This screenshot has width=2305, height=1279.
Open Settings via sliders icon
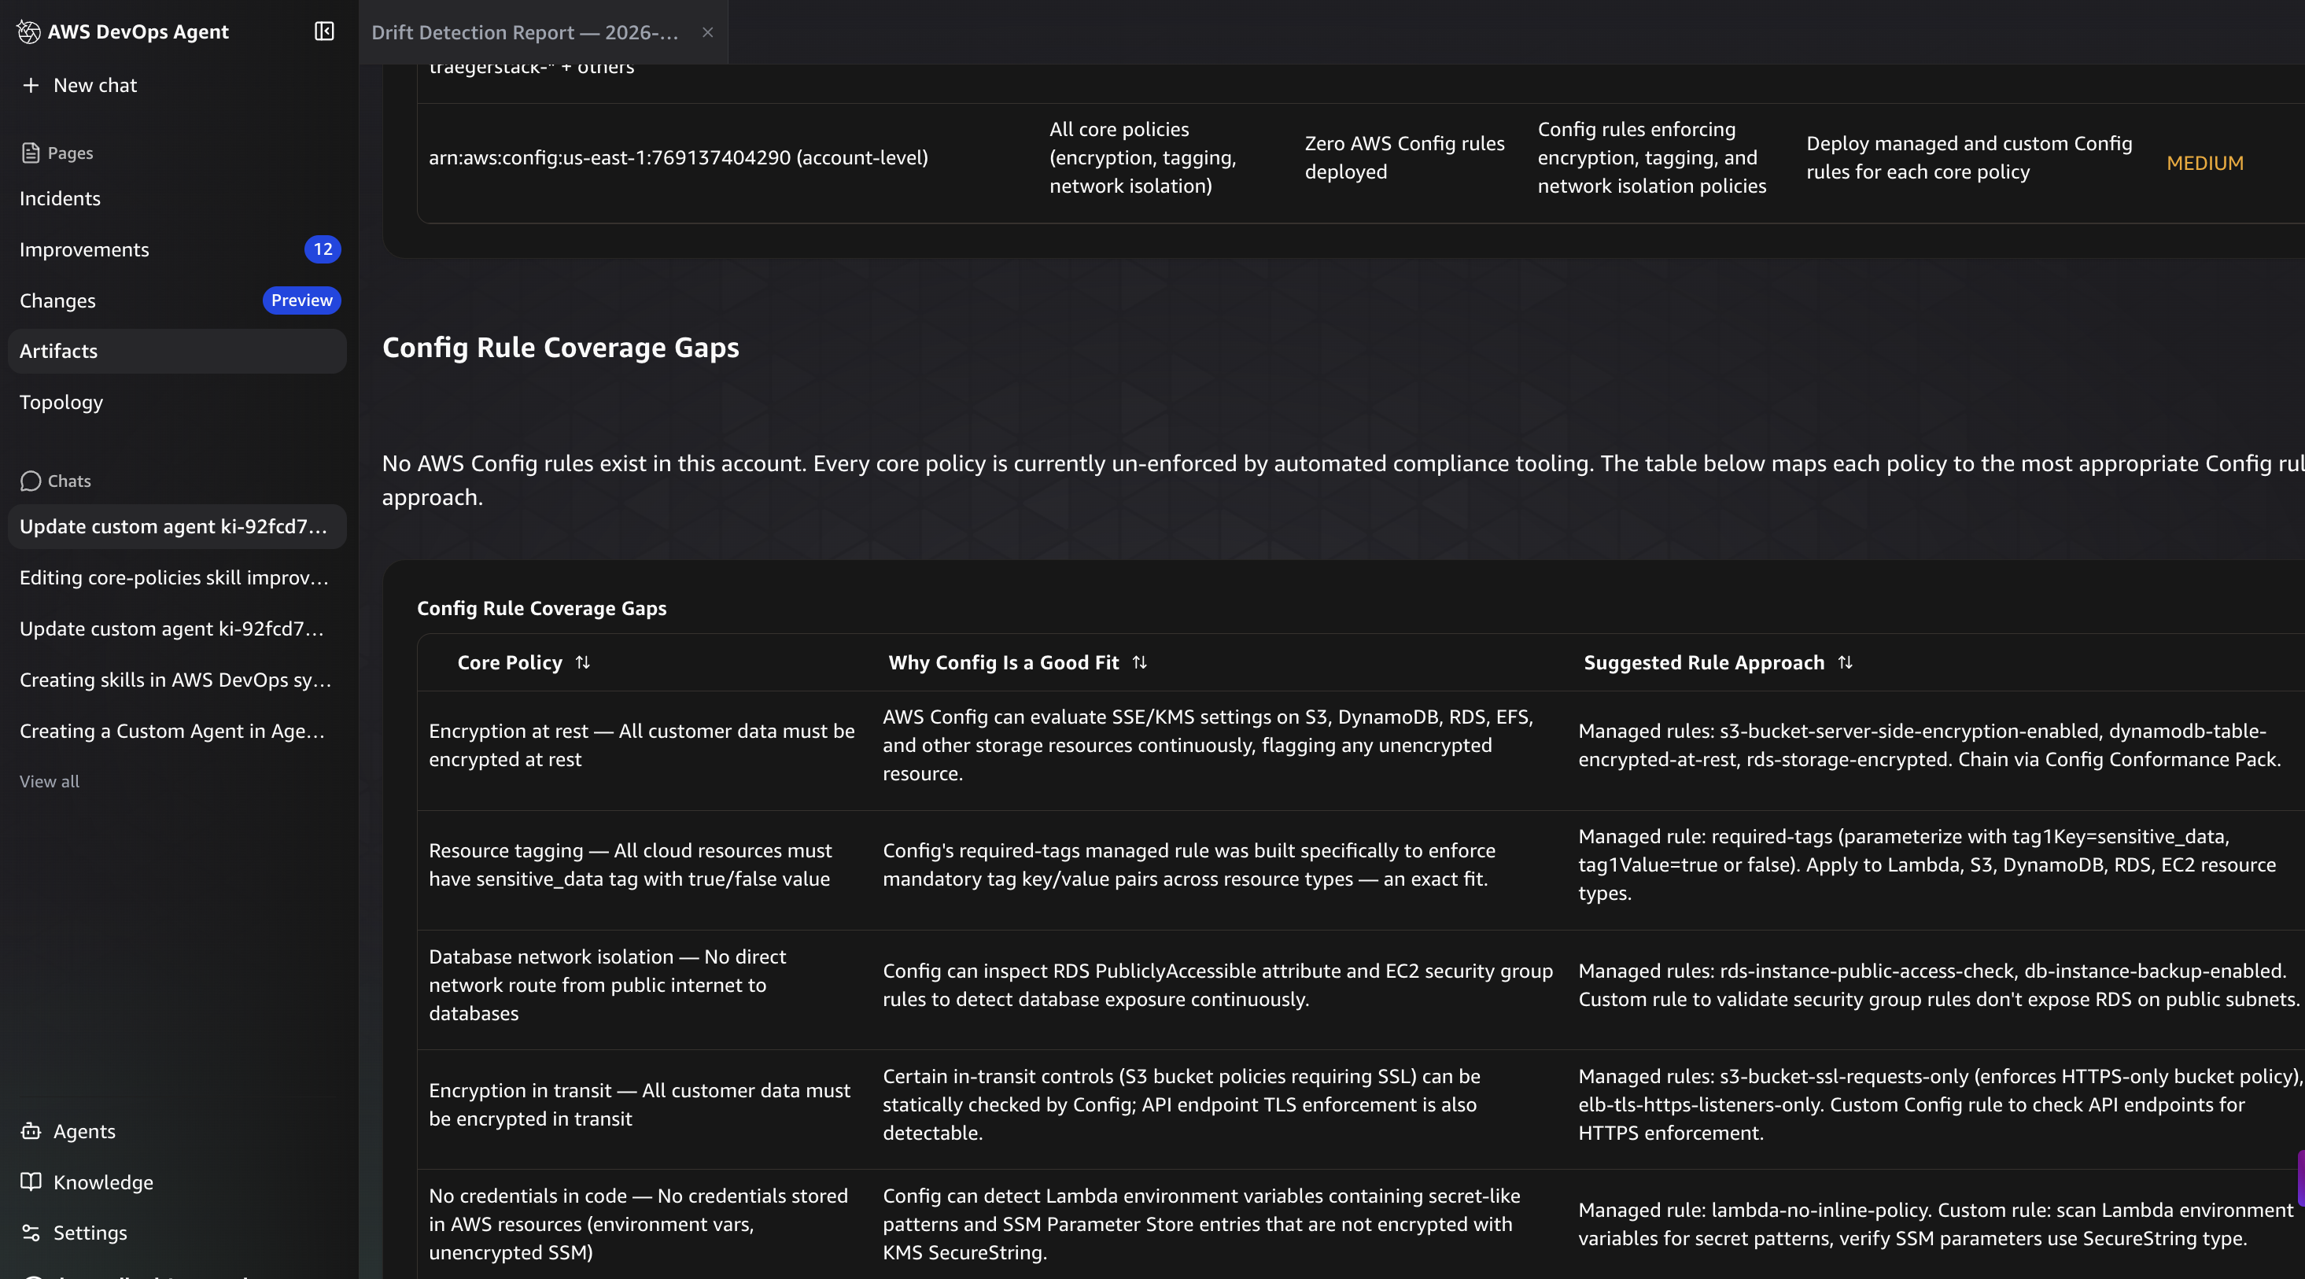(31, 1233)
